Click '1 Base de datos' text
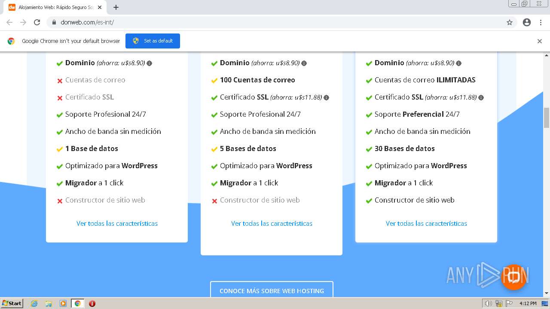Screen dimensions: 550x309 point(92,148)
